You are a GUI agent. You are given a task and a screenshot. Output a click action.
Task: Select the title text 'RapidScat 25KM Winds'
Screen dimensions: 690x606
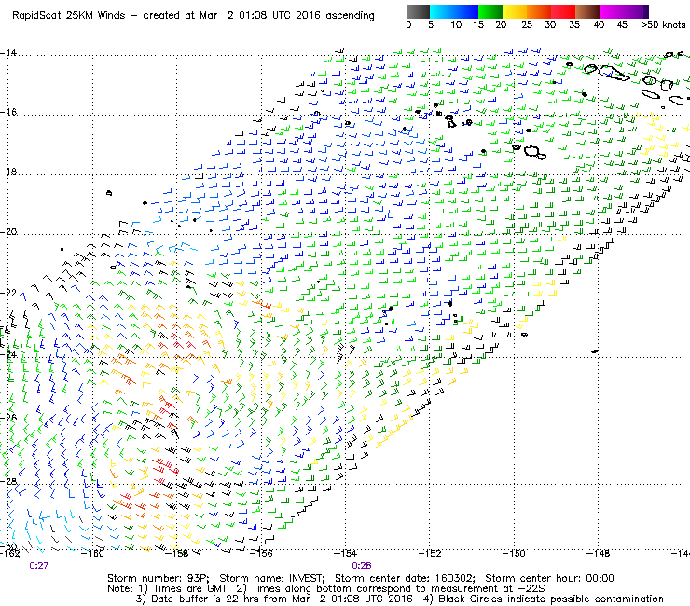[x=69, y=16]
